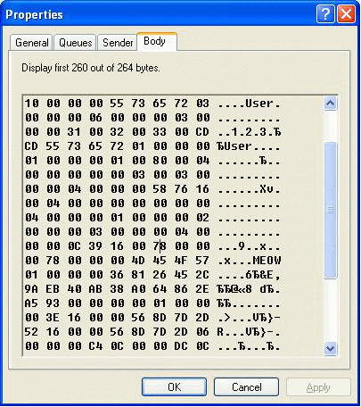Click the question mark help button
361x407 pixels.
(x=325, y=13)
